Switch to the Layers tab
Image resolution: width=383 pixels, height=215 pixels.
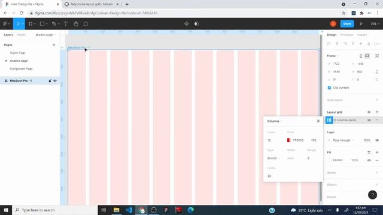pos(8,35)
